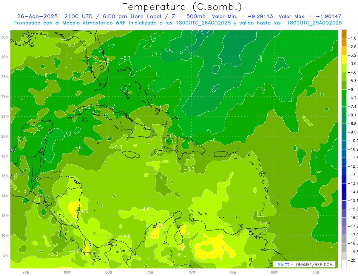Pick the gray legend color between -18.6 and -19.3
The image size is (358, 276).
[344, 247]
